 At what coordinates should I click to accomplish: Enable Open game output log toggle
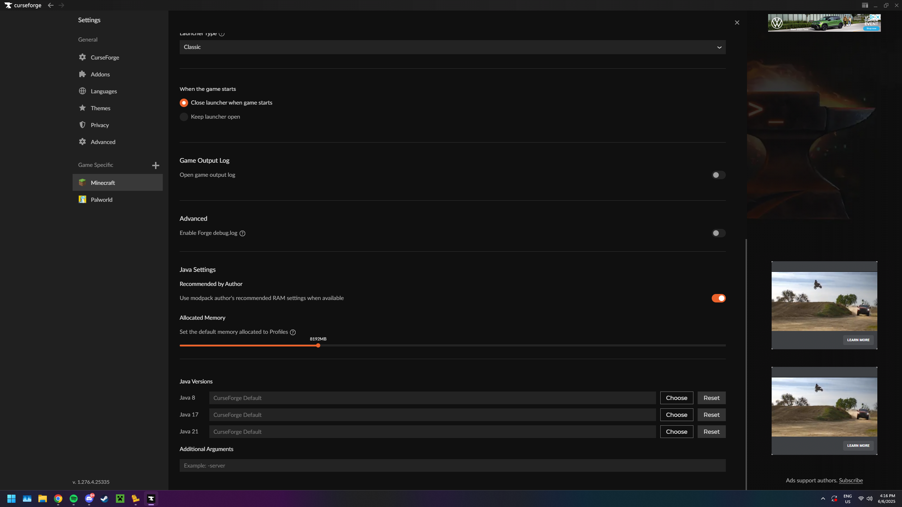click(x=718, y=175)
